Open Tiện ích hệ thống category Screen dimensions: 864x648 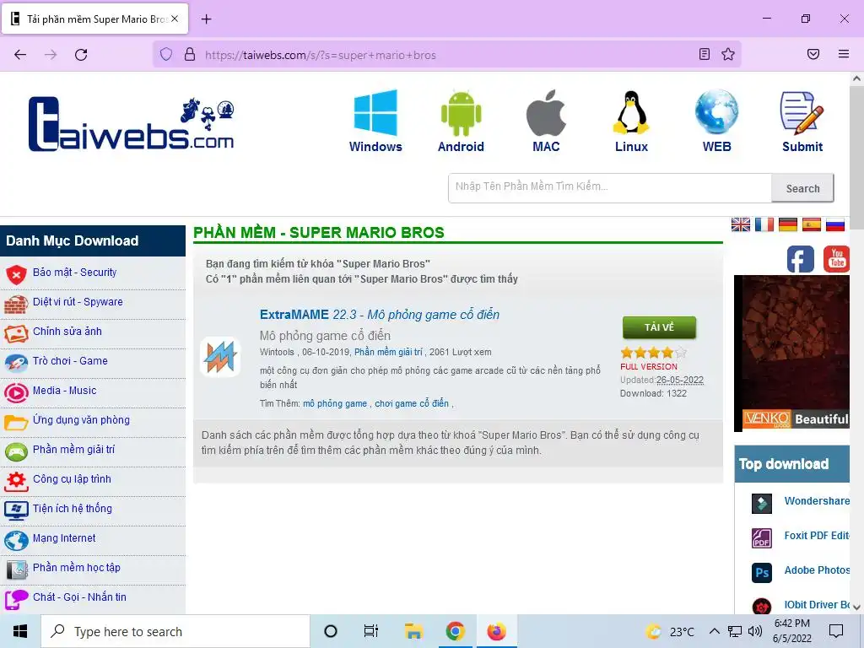click(73, 509)
